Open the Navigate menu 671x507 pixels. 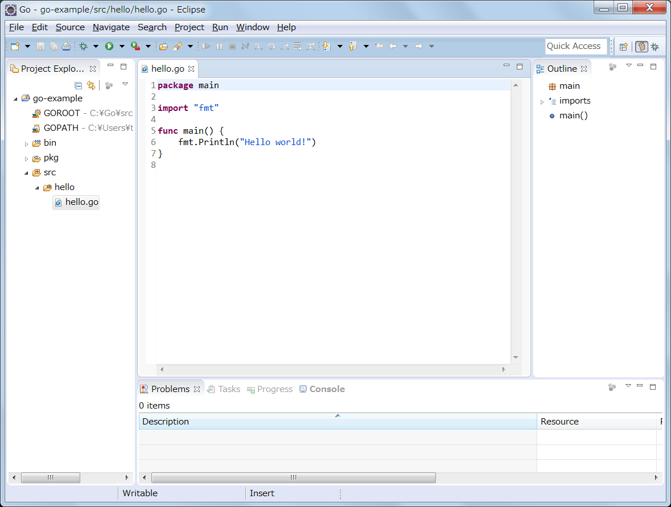tap(111, 27)
